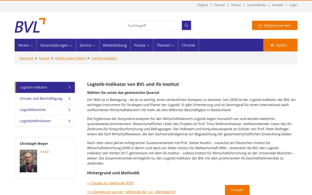The width and height of the screenshot is (312, 195).
Task: Open Logistikbereiche in the sidebar
Action: [x=45, y=110]
